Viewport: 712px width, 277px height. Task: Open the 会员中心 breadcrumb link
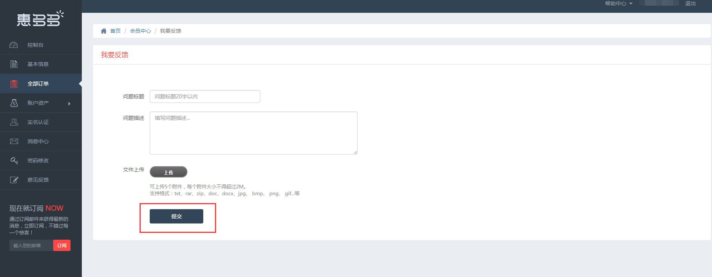(140, 31)
